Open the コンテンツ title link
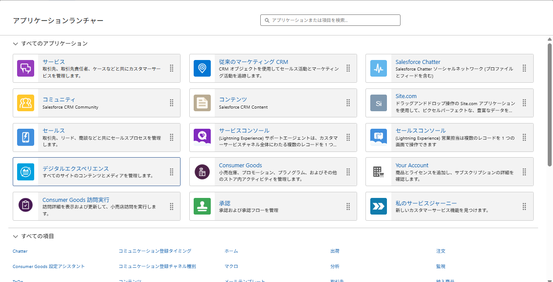Screen dimensions: 553x282 click(233, 99)
